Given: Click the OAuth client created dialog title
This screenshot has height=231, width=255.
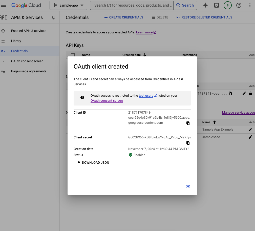Looking at the screenshot, I should pyautogui.click(x=101, y=67).
